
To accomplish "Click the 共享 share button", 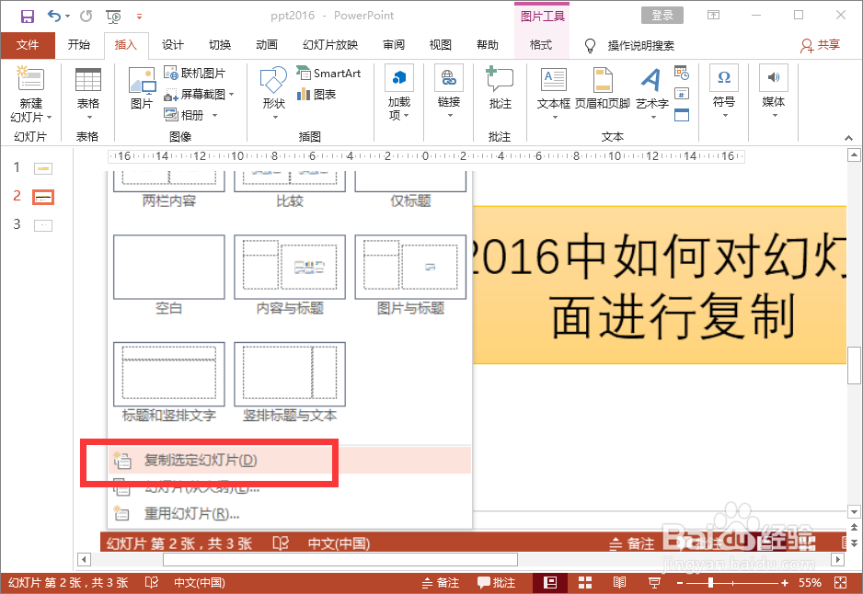I will (820, 45).
